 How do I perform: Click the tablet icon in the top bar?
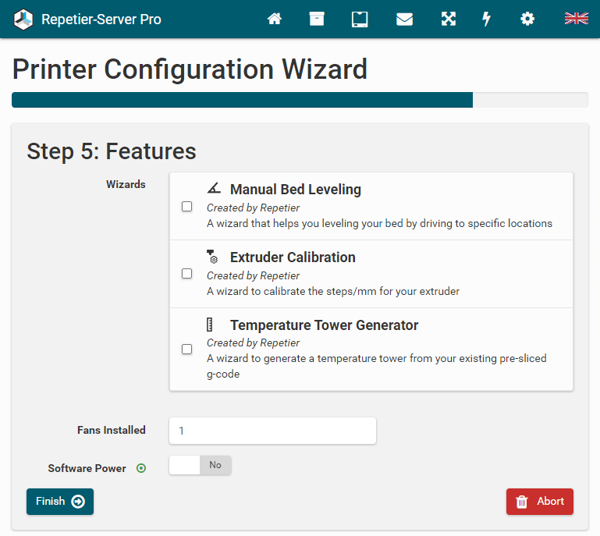point(360,19)
